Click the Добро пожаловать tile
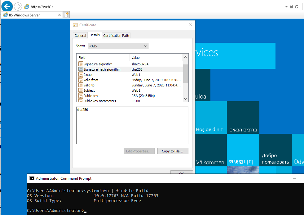 click(x=275, y=150)
